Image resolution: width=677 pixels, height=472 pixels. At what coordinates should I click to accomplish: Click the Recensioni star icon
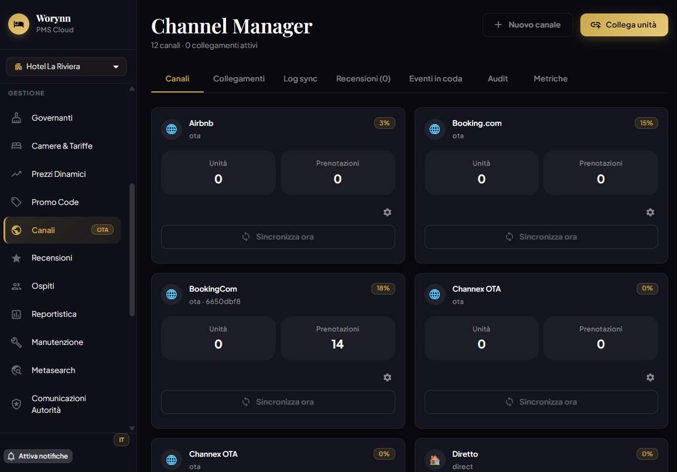tap(16, 258)
